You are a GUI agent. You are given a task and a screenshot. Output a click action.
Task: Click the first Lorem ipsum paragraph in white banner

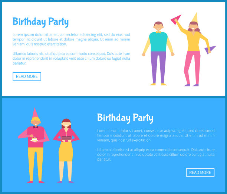(71, 39)
